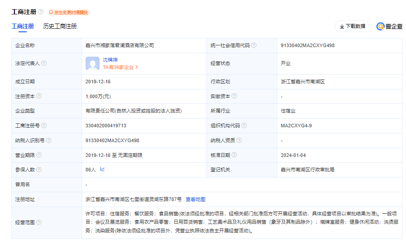Click help icon next to 纳税人资质
406x245 pixels.
[x=239, y=140]
